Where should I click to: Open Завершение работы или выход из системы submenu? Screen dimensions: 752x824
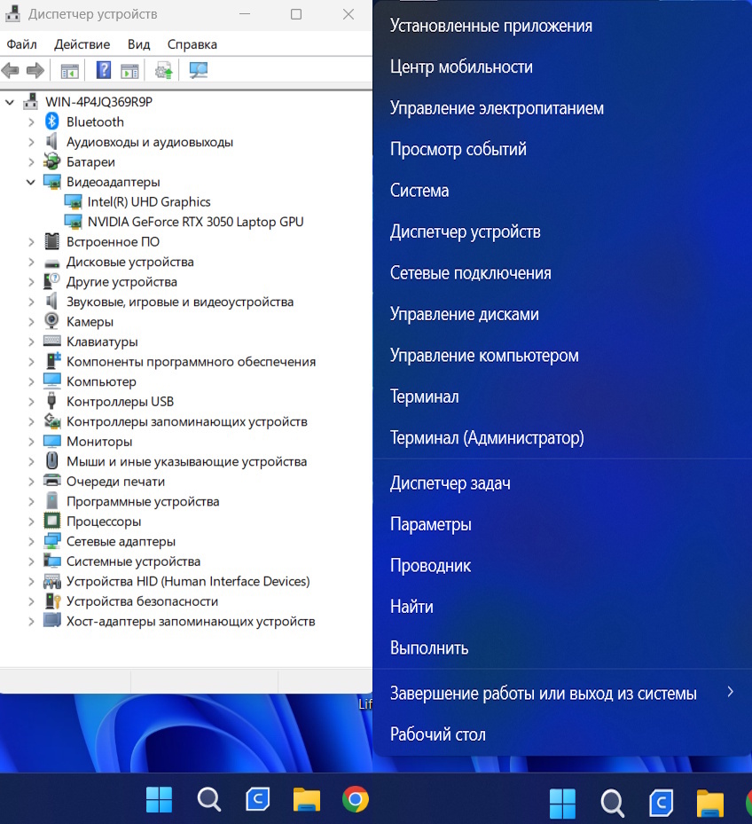[x=561, y=693]
